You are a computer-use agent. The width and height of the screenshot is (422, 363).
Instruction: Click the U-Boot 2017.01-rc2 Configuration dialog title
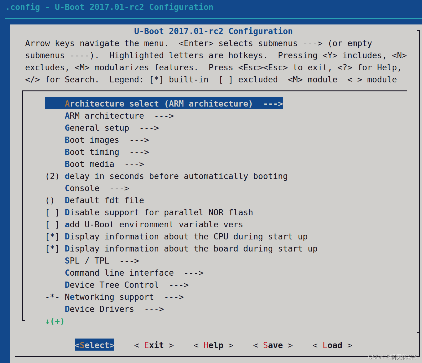tap(213, 31)
